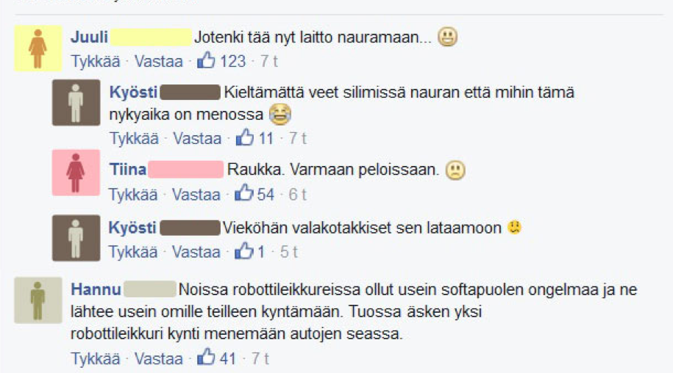
Task: Click Vastaa under Hannu's comment
Action: [x=158, y=358]
